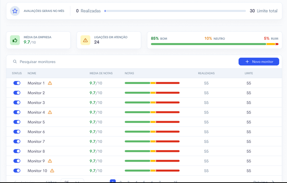287x183 pixels.
Task: Click warning icon beside Monitor 4
Action: click(x=50, y=113)
